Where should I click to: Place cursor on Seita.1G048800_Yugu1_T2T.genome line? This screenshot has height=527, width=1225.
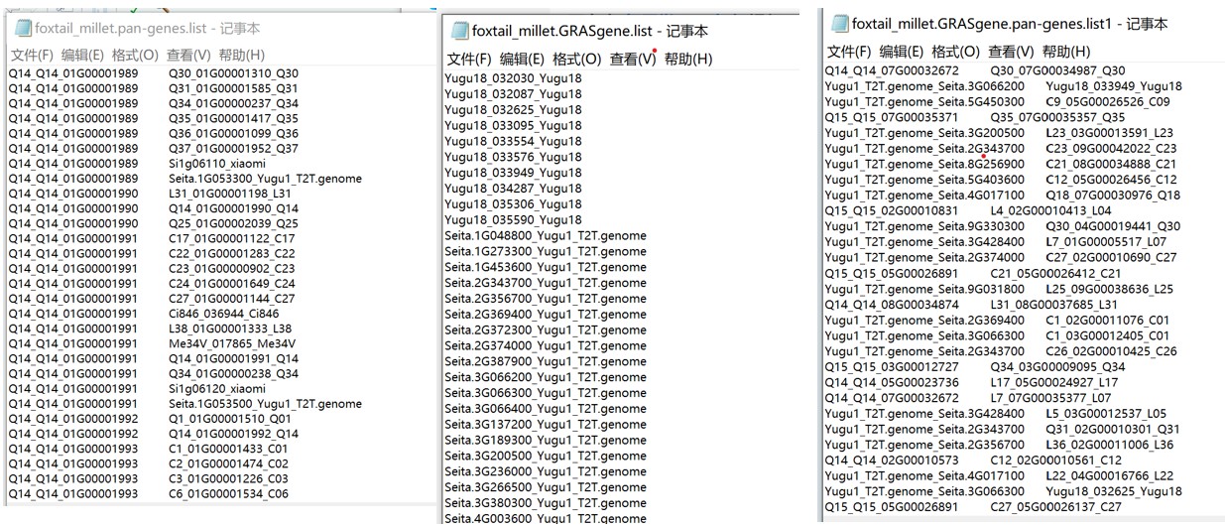[x=545, y=235]
